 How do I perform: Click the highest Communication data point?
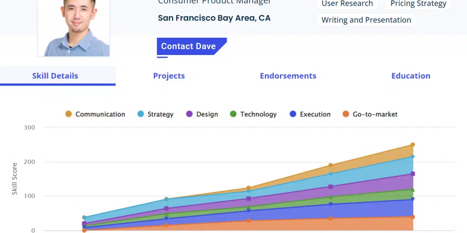[x=413, y=145]
